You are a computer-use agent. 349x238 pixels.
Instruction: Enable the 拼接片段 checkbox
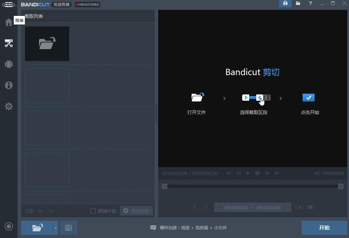93,211
